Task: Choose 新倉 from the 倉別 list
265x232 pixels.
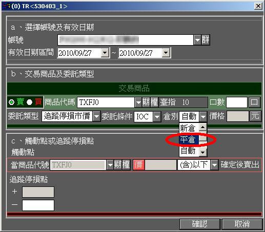Action: click(x=189, y=128)
